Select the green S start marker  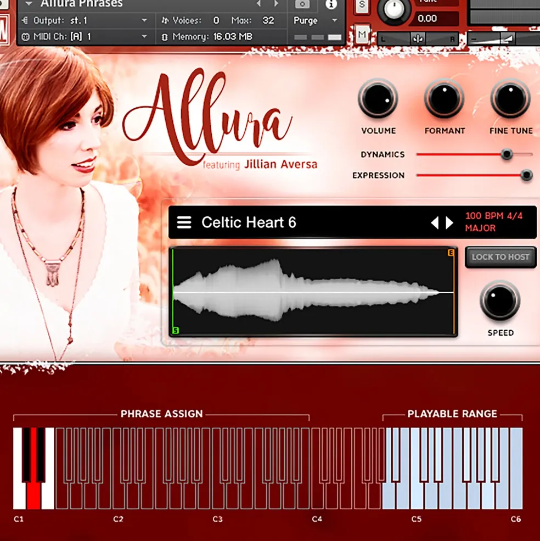tap(176, 331)
